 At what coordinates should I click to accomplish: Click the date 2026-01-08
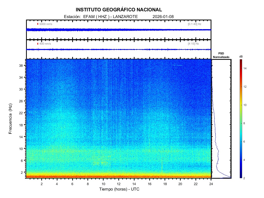(x=163, y=16)
